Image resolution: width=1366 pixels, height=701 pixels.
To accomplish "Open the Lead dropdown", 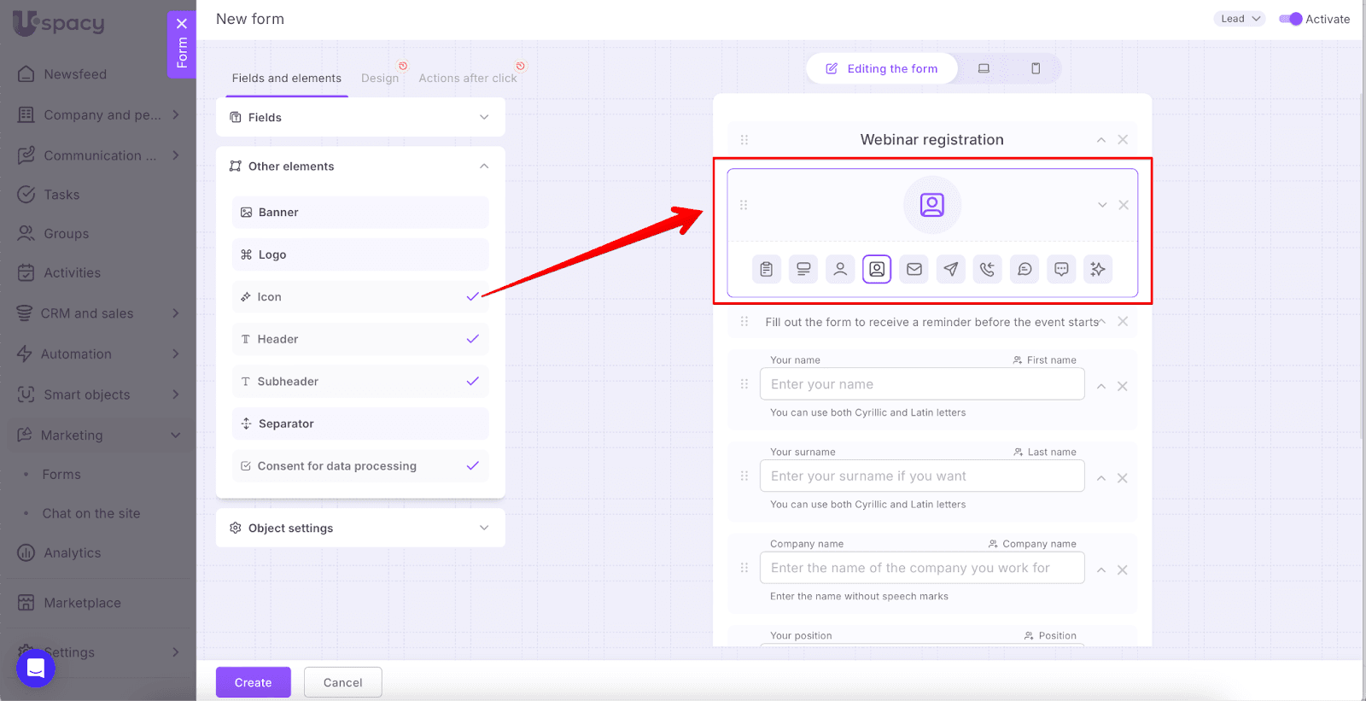I will coord(1239,19).
